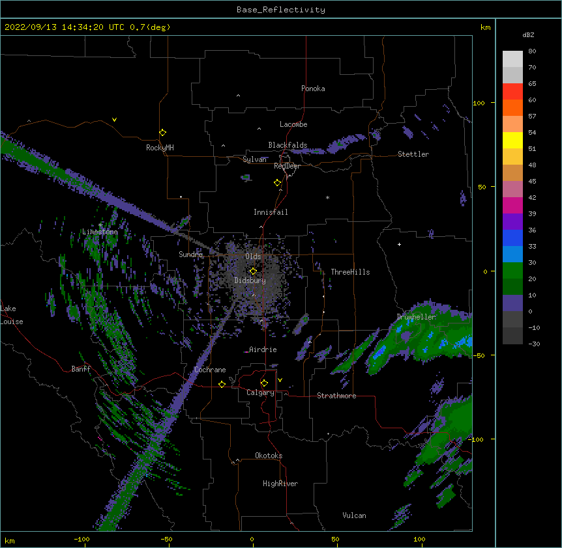562x548 pixels.
Task: Click the red 65 dBZ legend swatch
Action: (x=512, y=91)
